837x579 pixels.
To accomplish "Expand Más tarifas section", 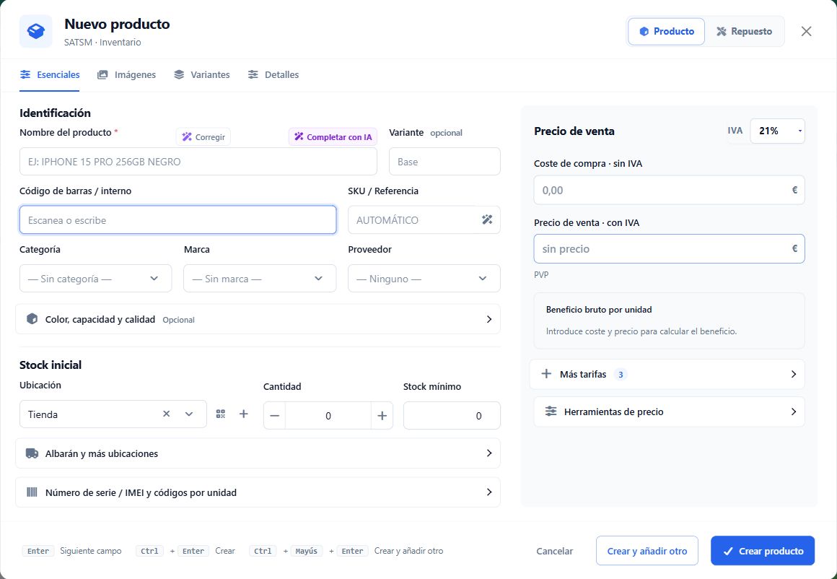I will [x=667, y=375].
